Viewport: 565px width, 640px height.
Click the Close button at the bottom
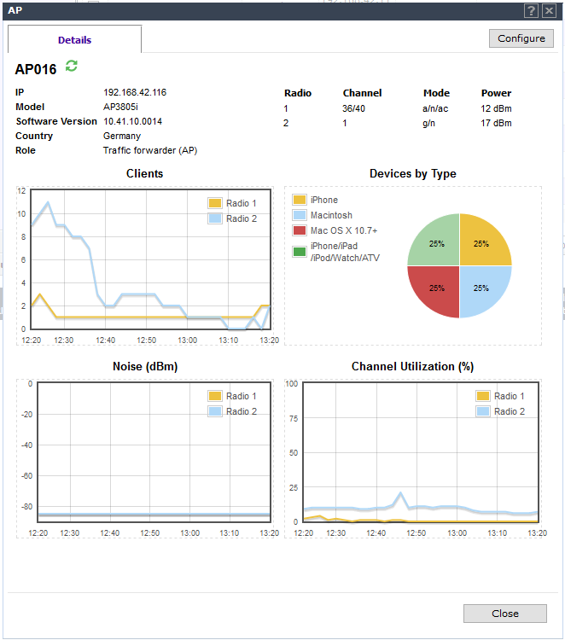coord(505,614)
